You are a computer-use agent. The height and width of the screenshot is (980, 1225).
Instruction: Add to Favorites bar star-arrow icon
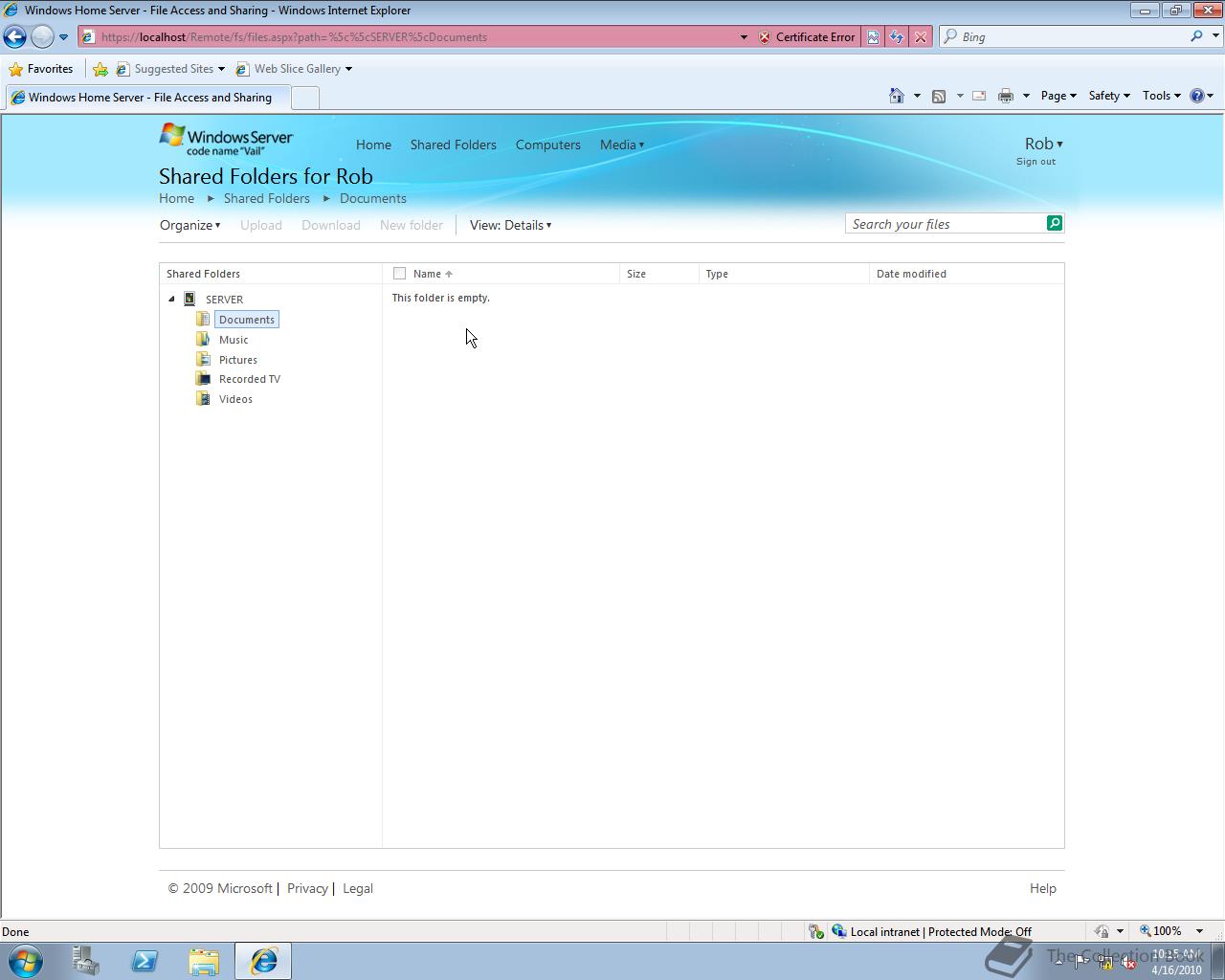[x=100, y=69]
